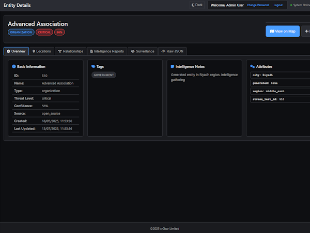Click the info icon on Overview tab
This screenshot has width=310, height=233.
[8, 51]
